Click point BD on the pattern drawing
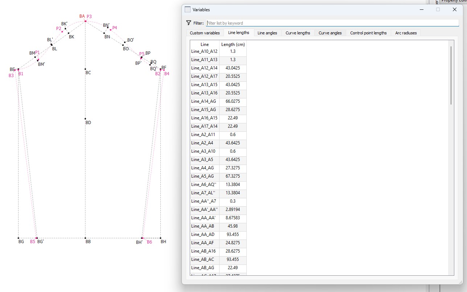 click(85, 119)
